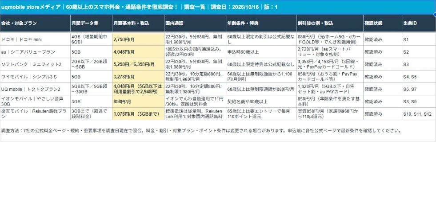Click the "4GB（増量期間中6GB）" data cell

[91, 39]
